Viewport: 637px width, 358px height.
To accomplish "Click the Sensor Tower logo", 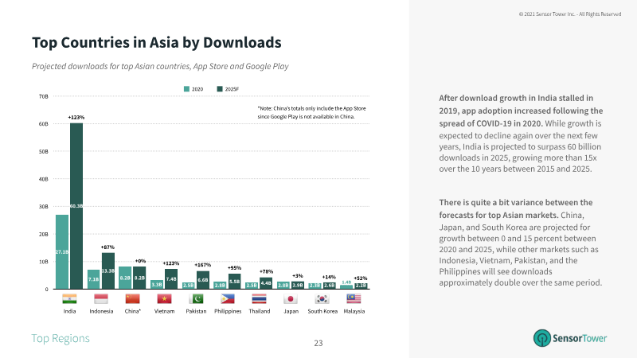I will point(569,338).
